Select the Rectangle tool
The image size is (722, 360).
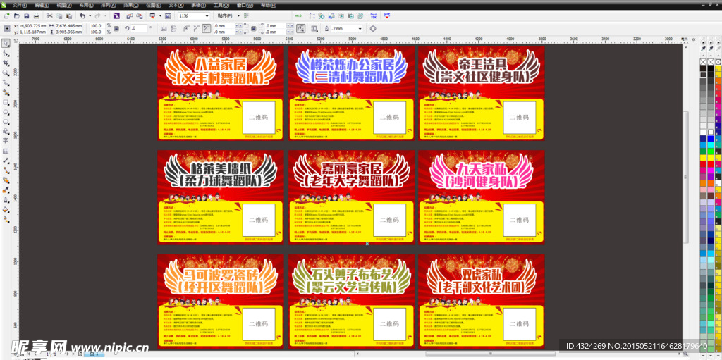(x=6, y=102)
